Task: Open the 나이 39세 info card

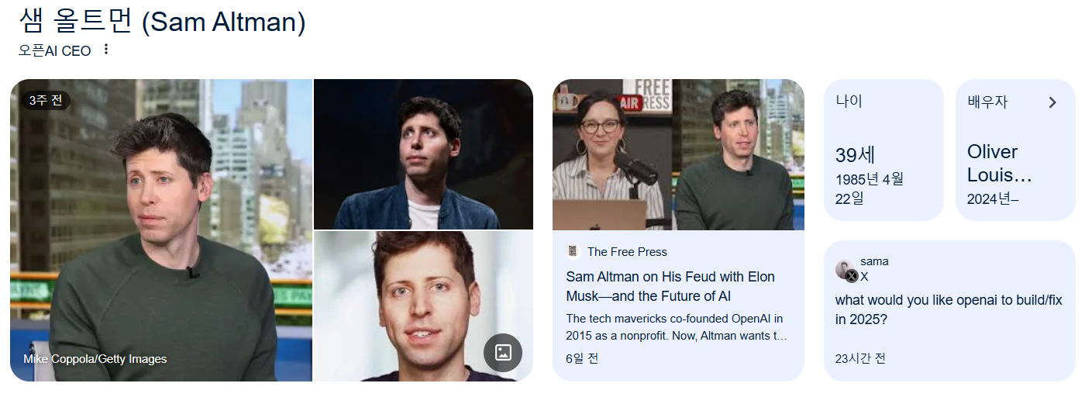Action: pyautogui.click(x=883, y=150)
